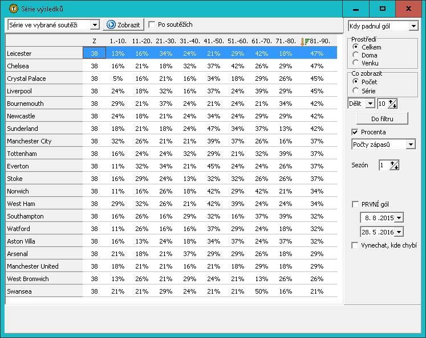Click Swansea's 50% cell in 61.-70.
Screen dimensions: 426x338
[x=261, y=291]
